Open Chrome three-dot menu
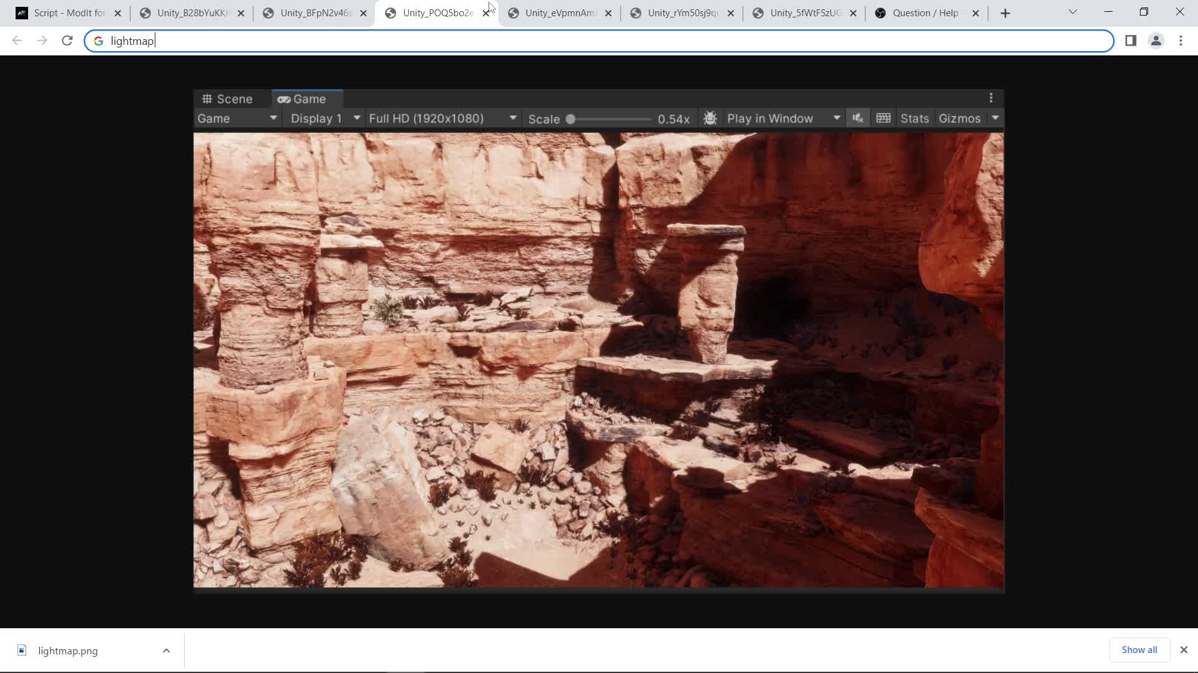The image size is (1198, 673). click(x=1181, y=41)
